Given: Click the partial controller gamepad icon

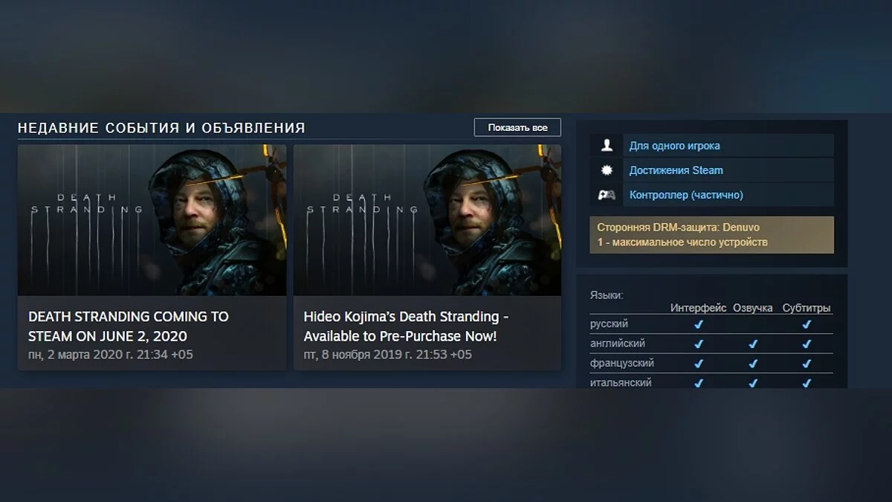Looking at the screenshot, I should coord(607,195).
